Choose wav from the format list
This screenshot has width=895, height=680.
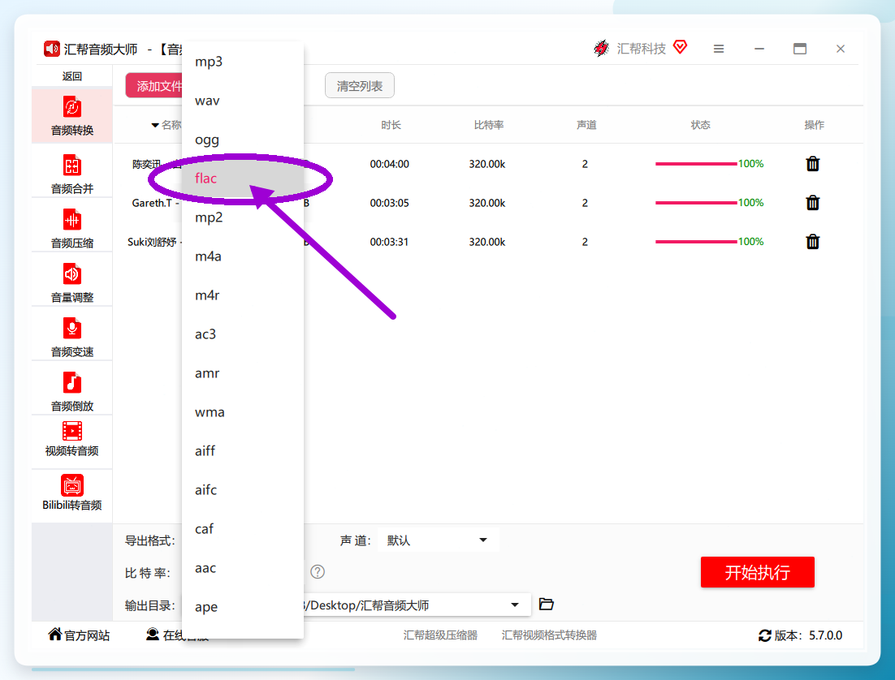pyautogui.click(x=243, y=101)
